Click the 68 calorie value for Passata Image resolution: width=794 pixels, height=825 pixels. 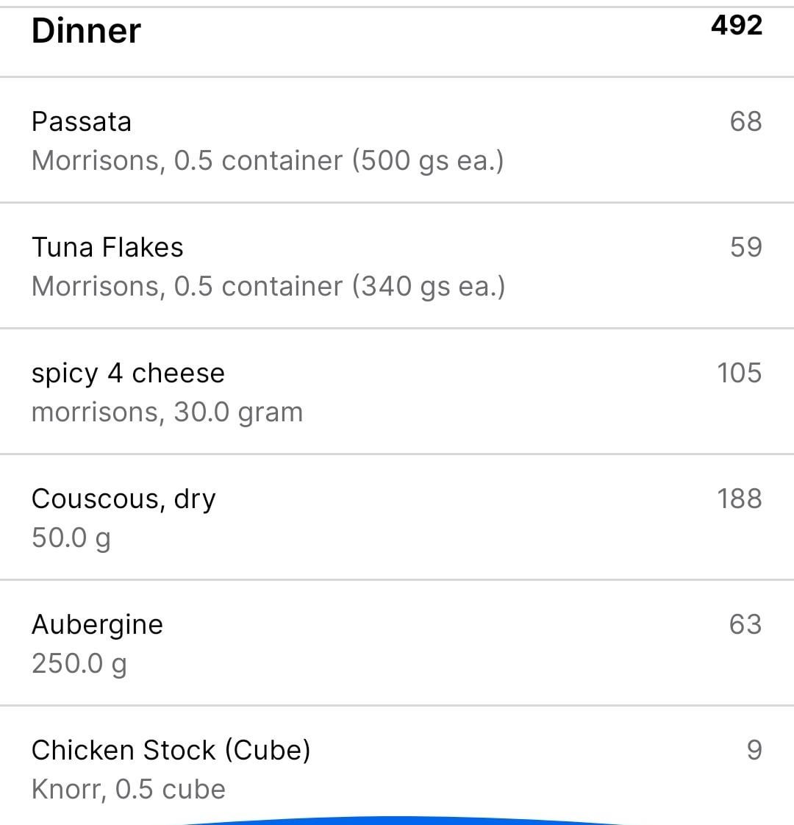[745, 121]
